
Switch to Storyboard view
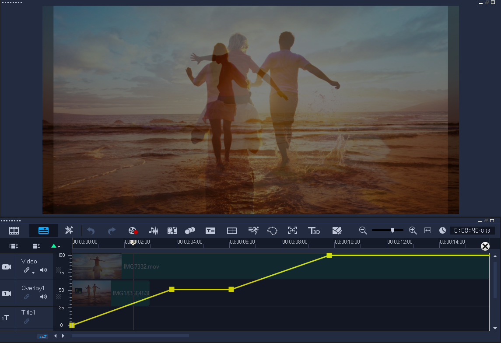14,231
